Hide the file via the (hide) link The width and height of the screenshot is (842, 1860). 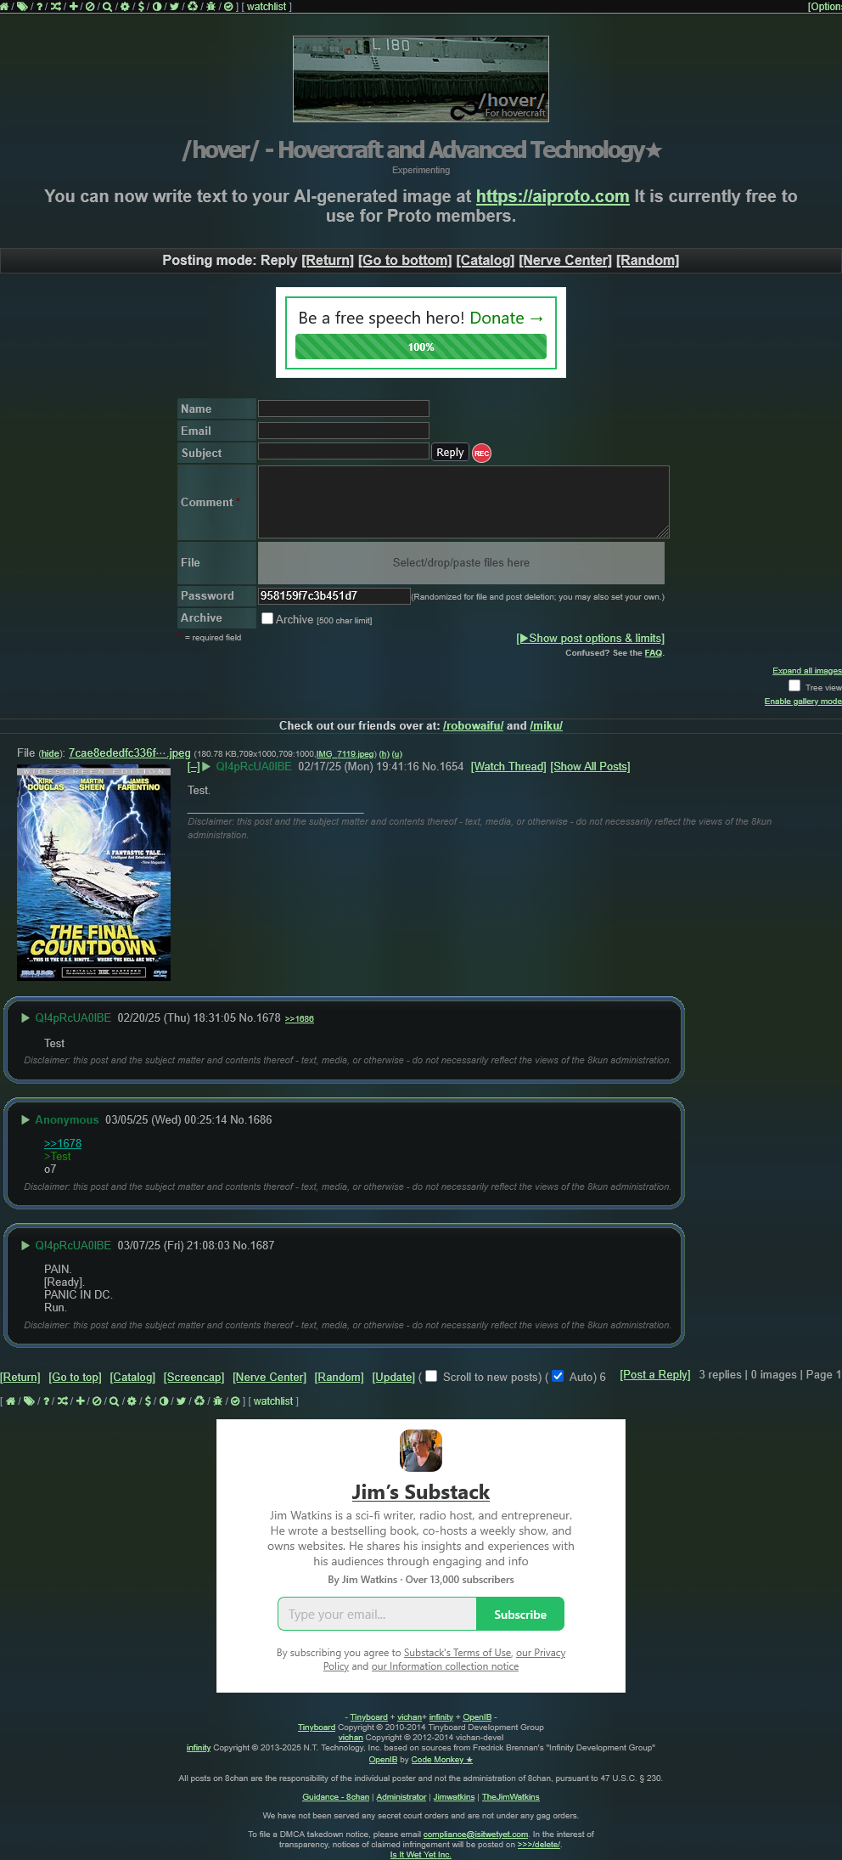click(51, 753)
